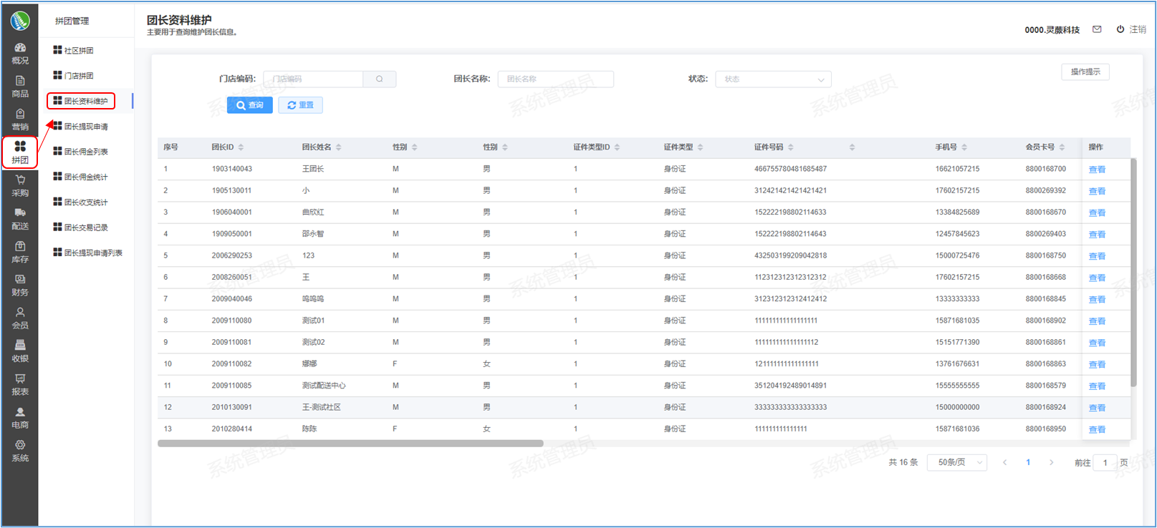Toggle sort on 手机号 column

coord(964,147)
